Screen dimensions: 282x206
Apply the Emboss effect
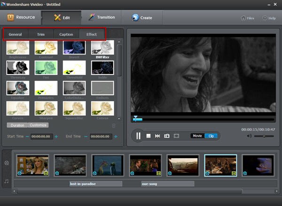[x=102, y=88]
